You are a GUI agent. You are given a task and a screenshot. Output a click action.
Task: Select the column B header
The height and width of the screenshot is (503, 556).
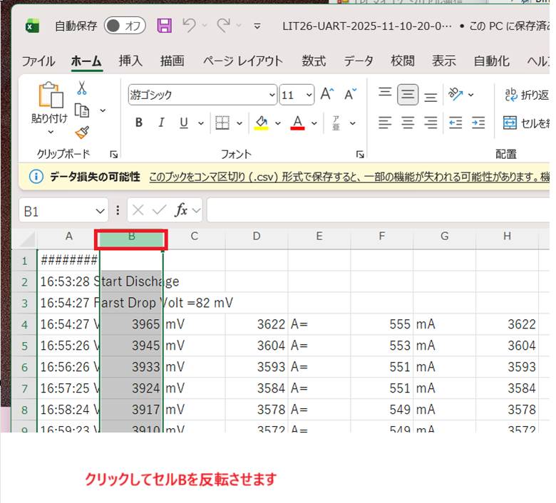(x=131, y=237)
